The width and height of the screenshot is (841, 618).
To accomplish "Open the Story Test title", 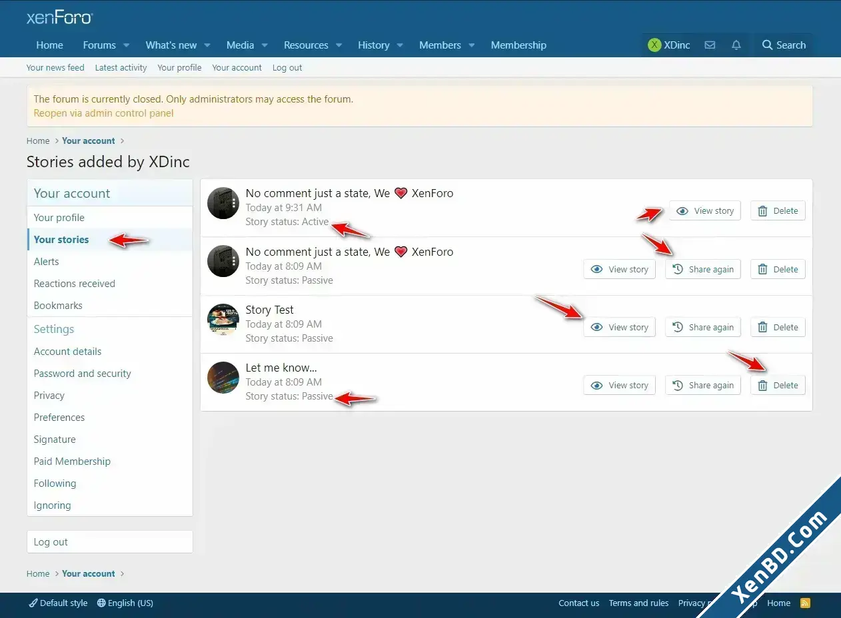I will 269,310.
